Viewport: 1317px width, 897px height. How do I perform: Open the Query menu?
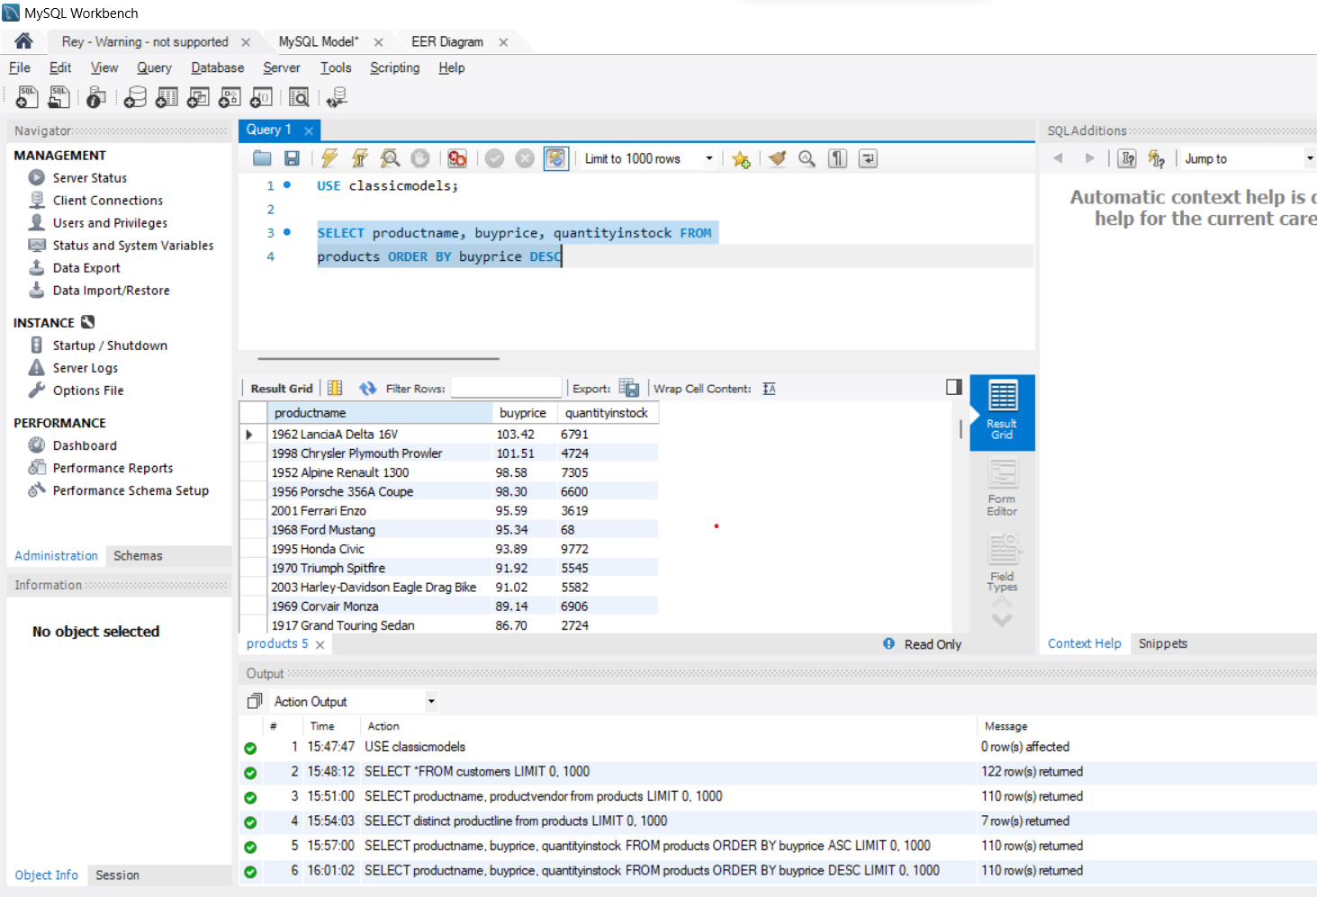154,67
